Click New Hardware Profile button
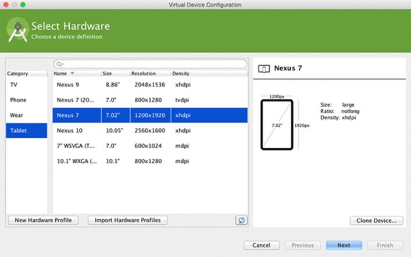The image size is (411, 257). point(43,220)
